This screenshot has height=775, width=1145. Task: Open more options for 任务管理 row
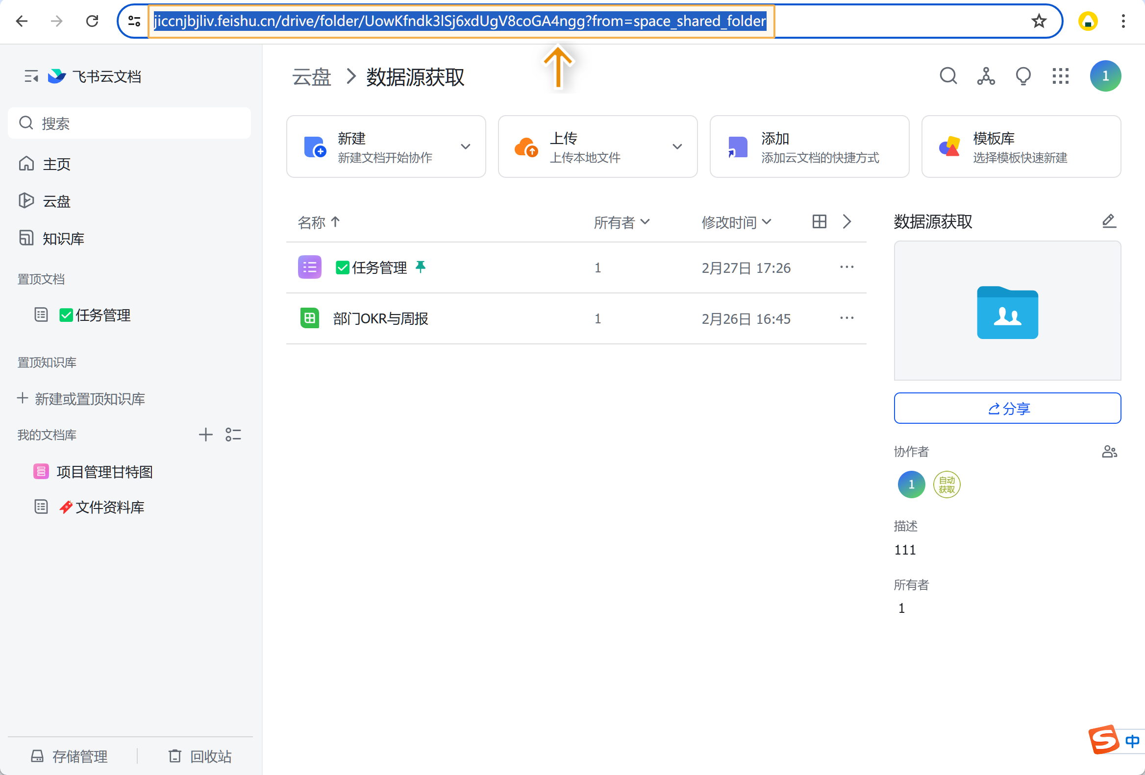[846, 267]
